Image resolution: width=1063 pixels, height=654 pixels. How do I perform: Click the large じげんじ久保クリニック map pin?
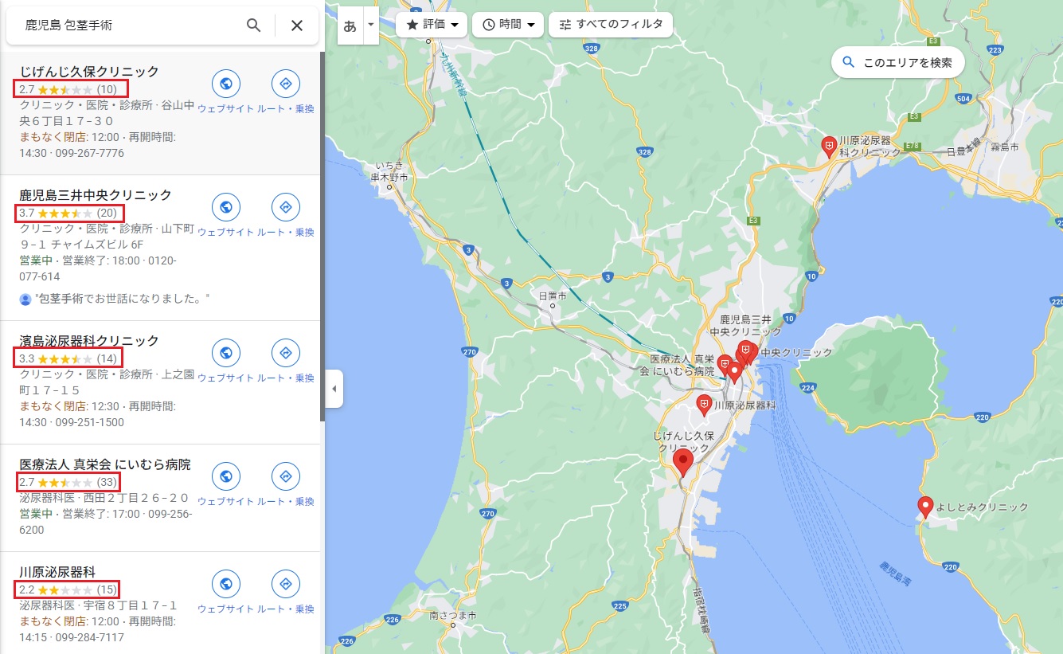[x=682, y=463]
